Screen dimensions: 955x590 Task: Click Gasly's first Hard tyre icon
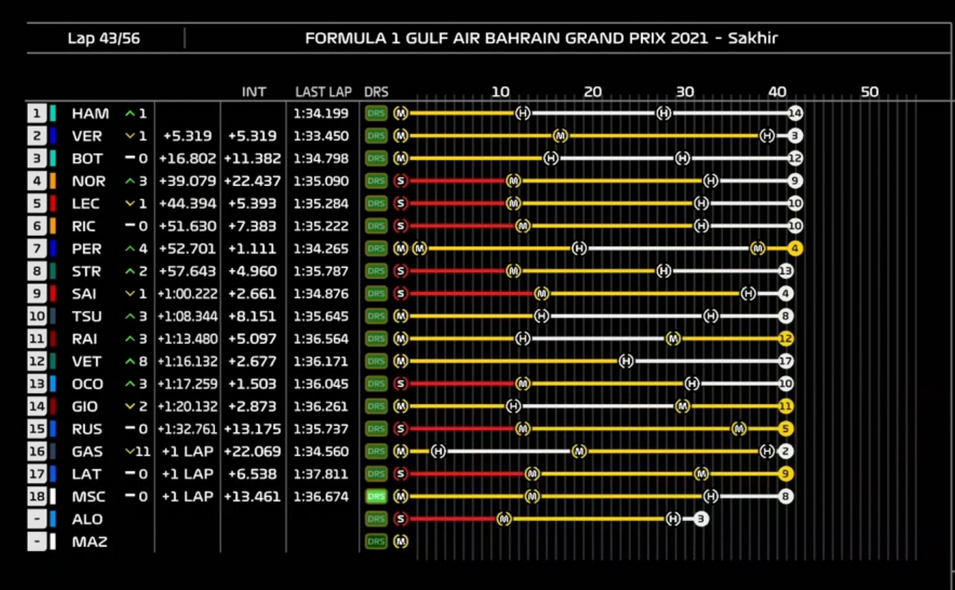pyautogui.click(x=438, y=452)
